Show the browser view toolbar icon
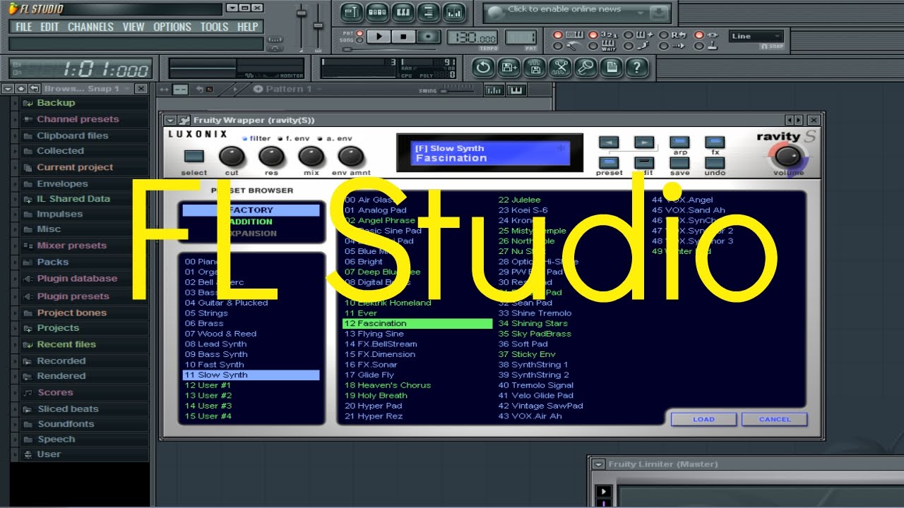The image size is (904, 508). [428, 12]
